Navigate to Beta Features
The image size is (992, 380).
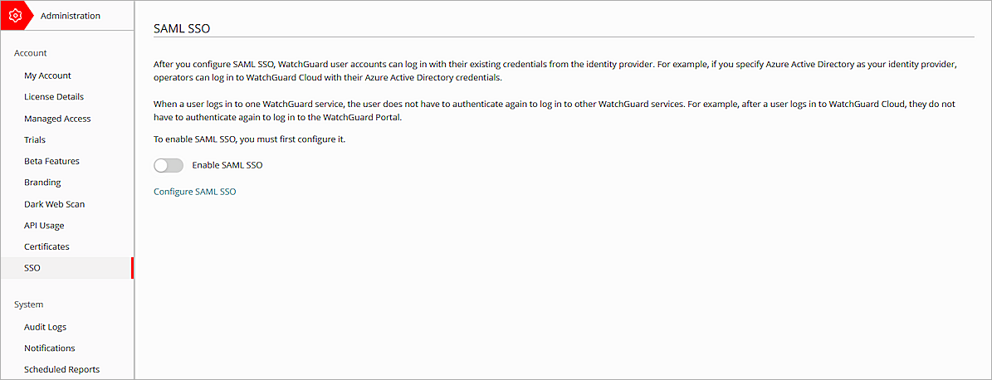click(x=51, y=161)
